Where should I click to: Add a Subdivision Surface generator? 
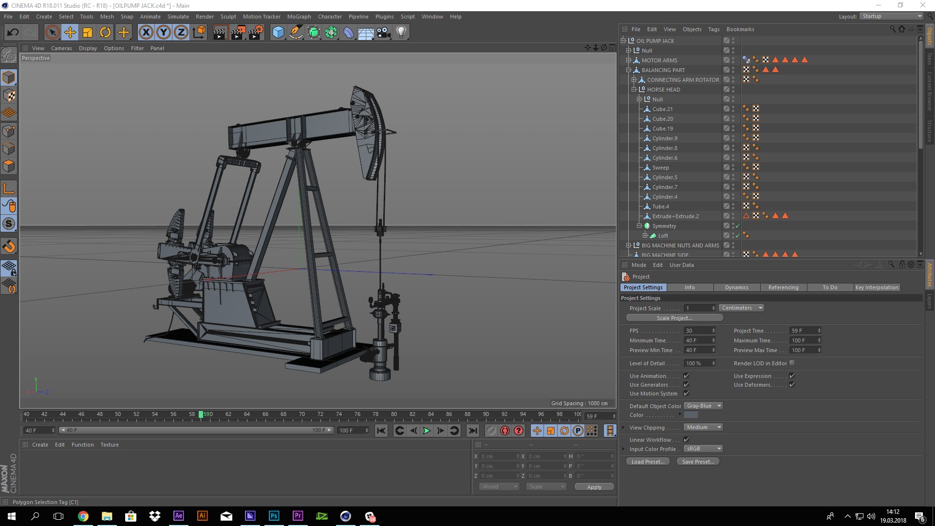[x=314, y=33]
